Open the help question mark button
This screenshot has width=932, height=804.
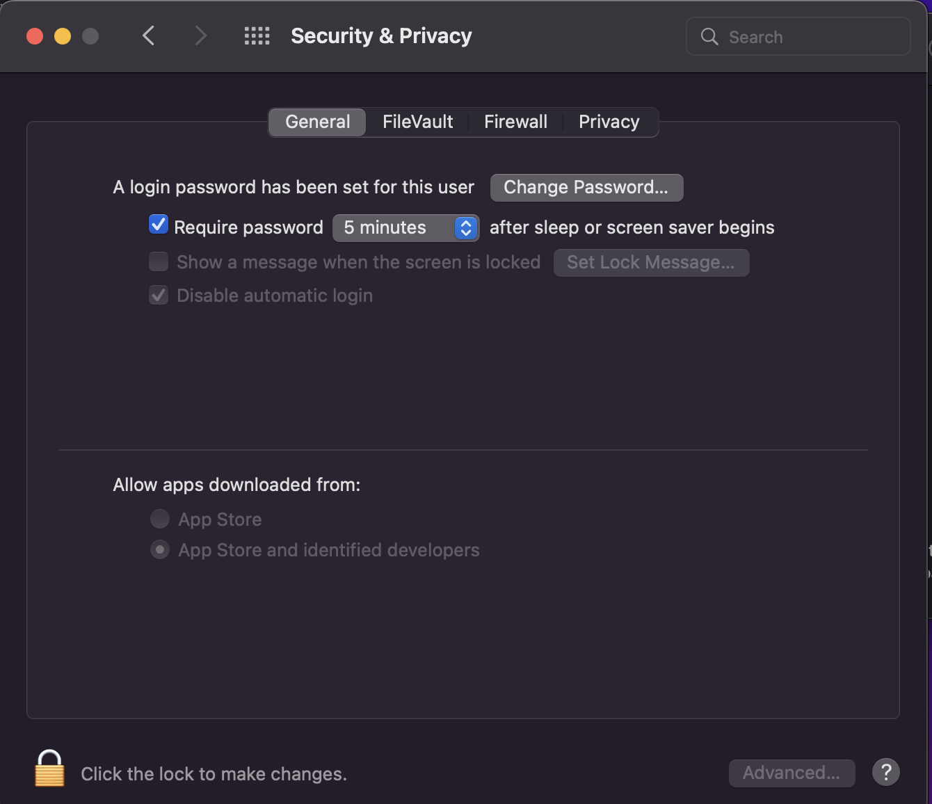885,772
